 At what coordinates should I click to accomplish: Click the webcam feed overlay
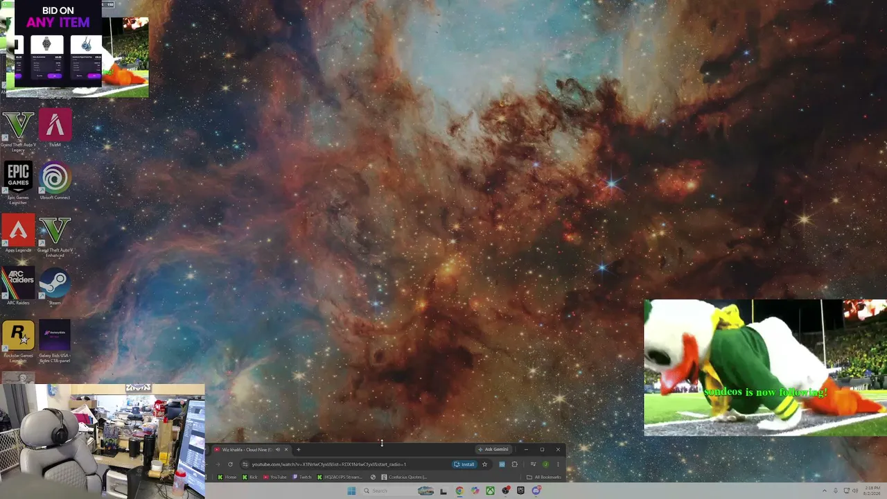point(103,441)
